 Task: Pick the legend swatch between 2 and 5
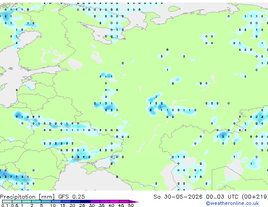(x=36, y=202)
